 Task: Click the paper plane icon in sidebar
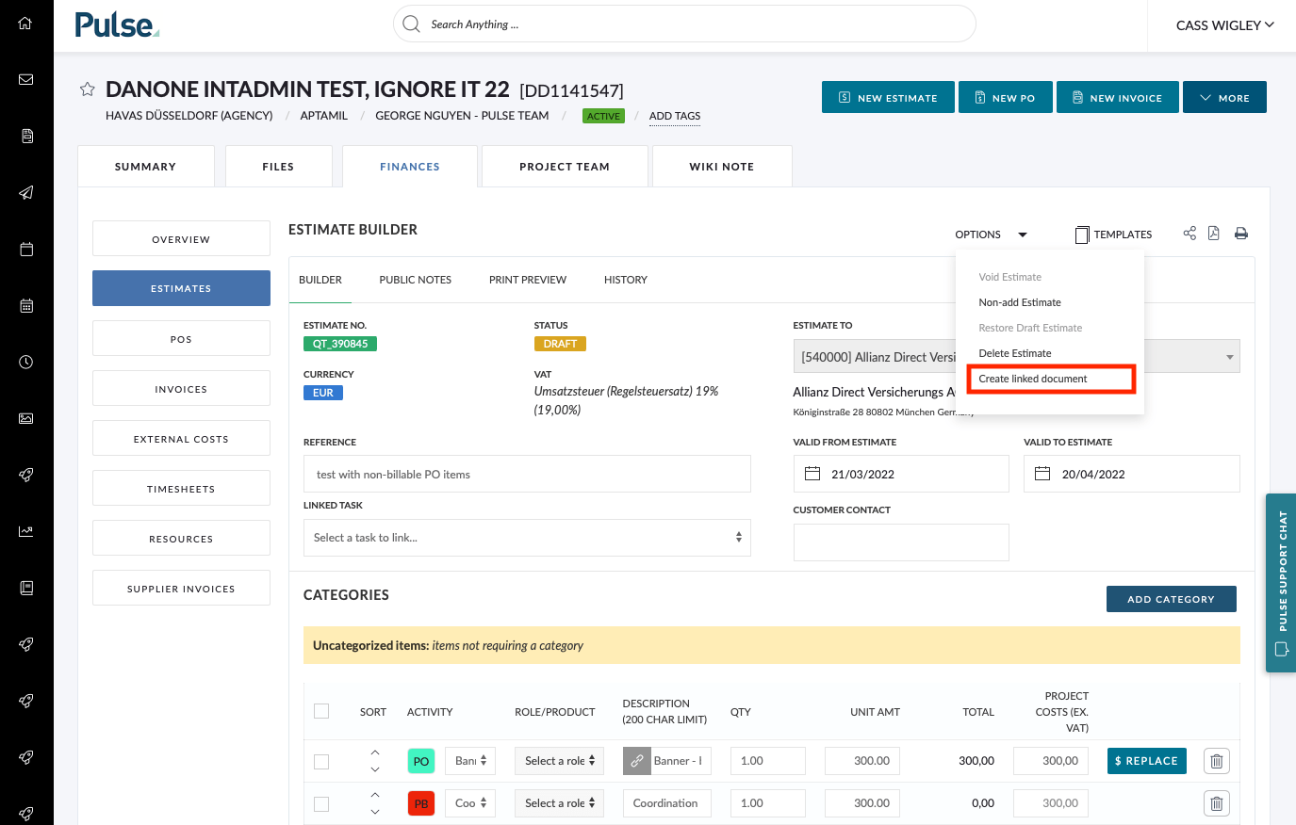tap(26, 192)
